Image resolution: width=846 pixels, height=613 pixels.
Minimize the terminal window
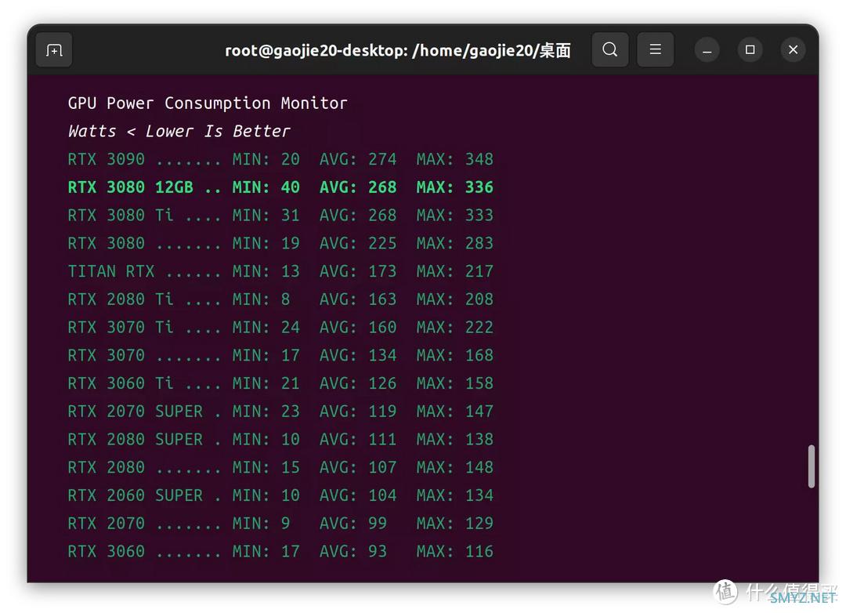point(707,50)
